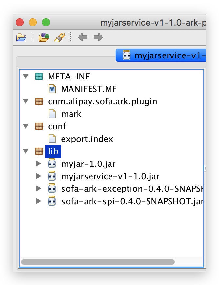
Task: Click the horizontal scrollbar thumb
Action: pos(98,262)
